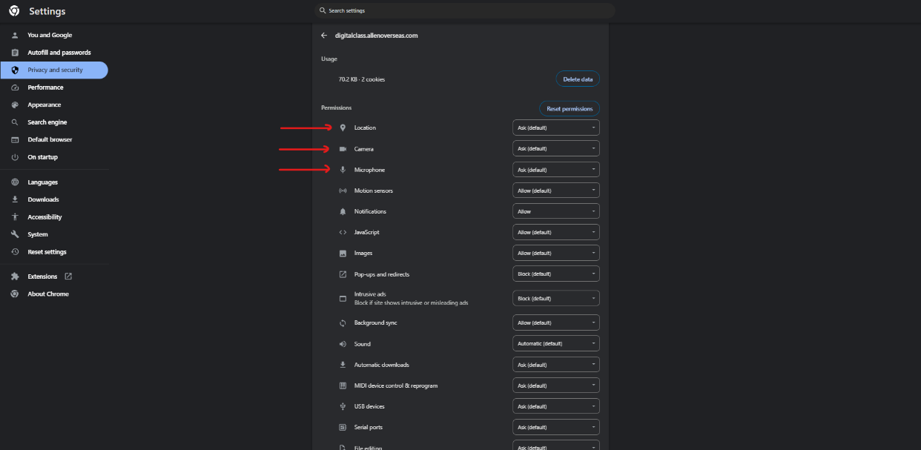921x450 pixels.
Task: Click the Extensions puzzle piece icon
Action: 15,277
